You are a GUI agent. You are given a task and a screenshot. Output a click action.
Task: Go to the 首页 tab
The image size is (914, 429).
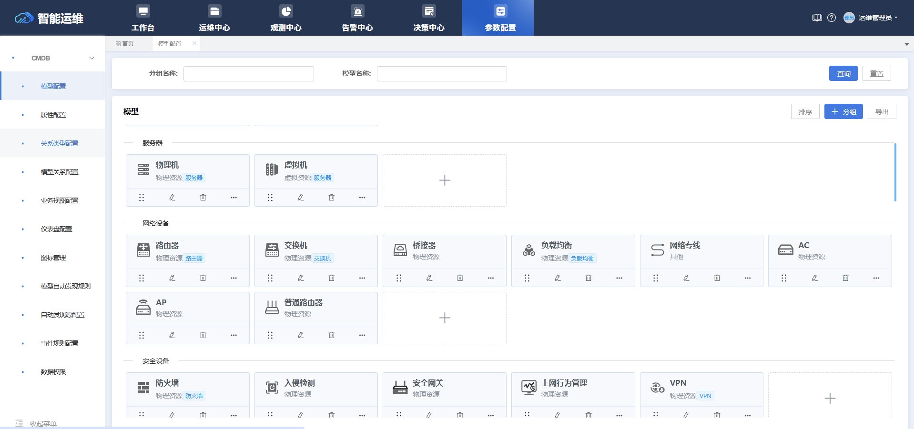pos(126,43)
